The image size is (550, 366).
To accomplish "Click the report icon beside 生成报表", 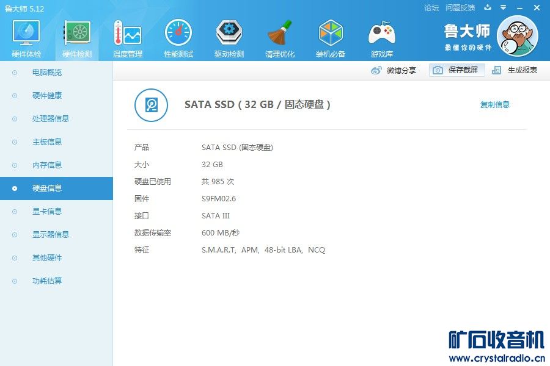I will click(x=496, y=70).
